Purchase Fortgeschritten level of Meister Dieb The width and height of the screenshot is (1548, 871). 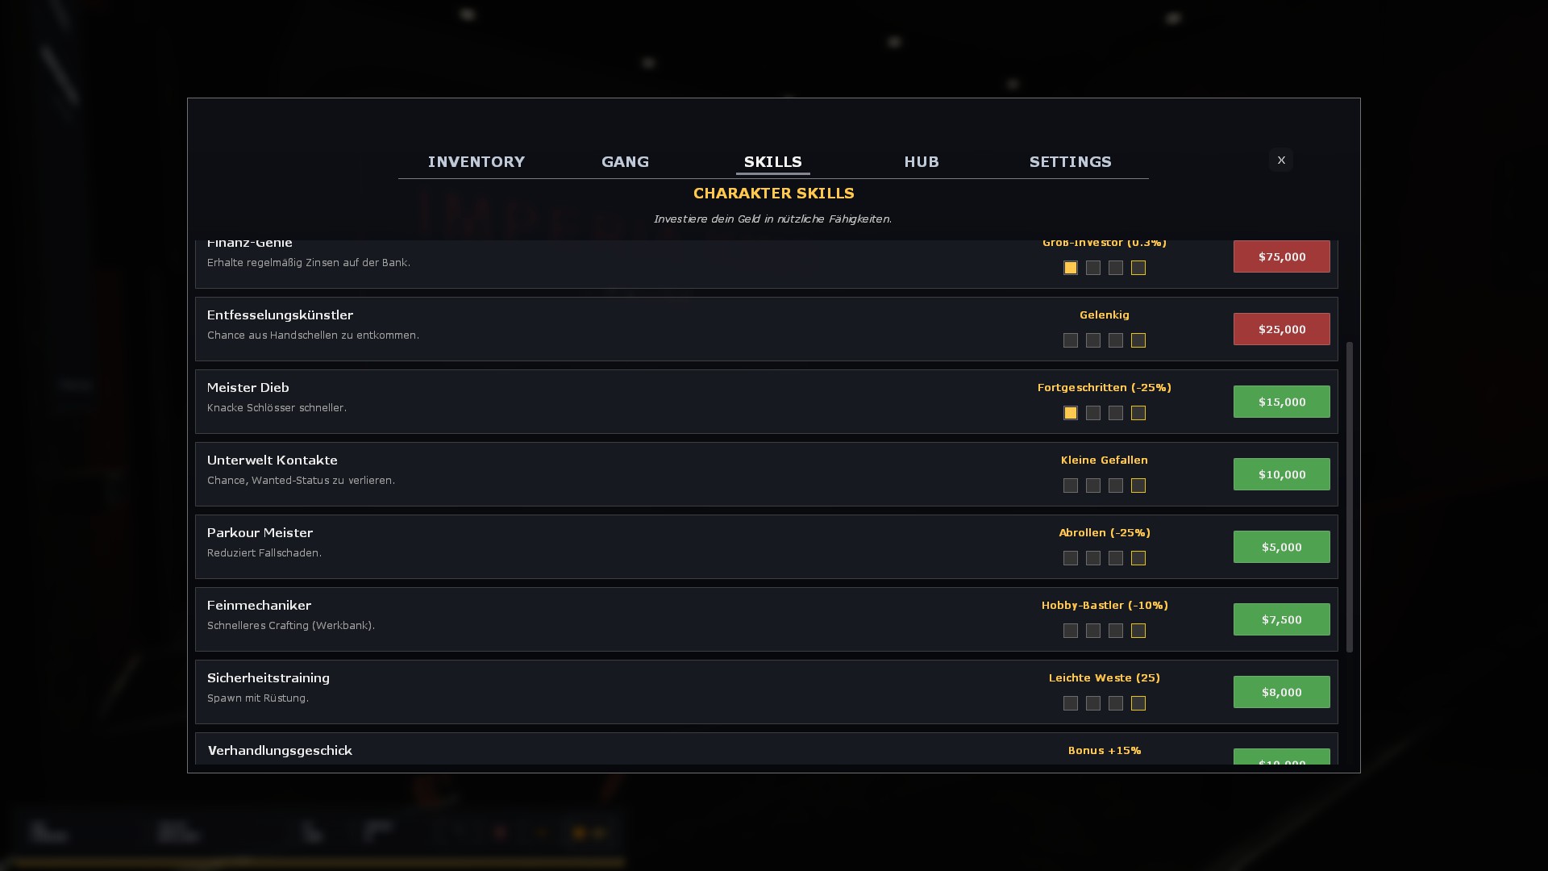[x=1281, y=401]
